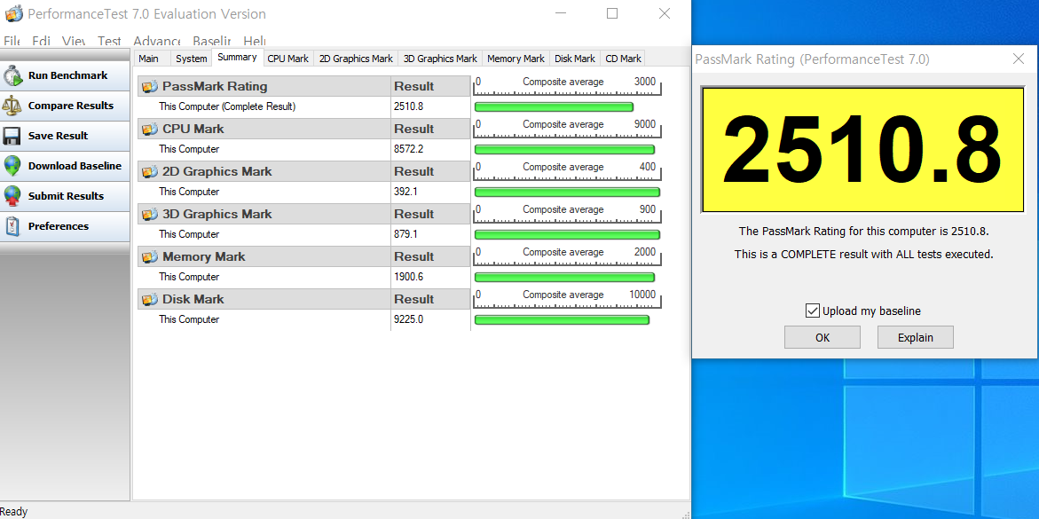Image resolution: width=1039 pixels, height=519 pixels.
Task: Close the PassMark Rating dialog
Action: (x=1019, y=59)
